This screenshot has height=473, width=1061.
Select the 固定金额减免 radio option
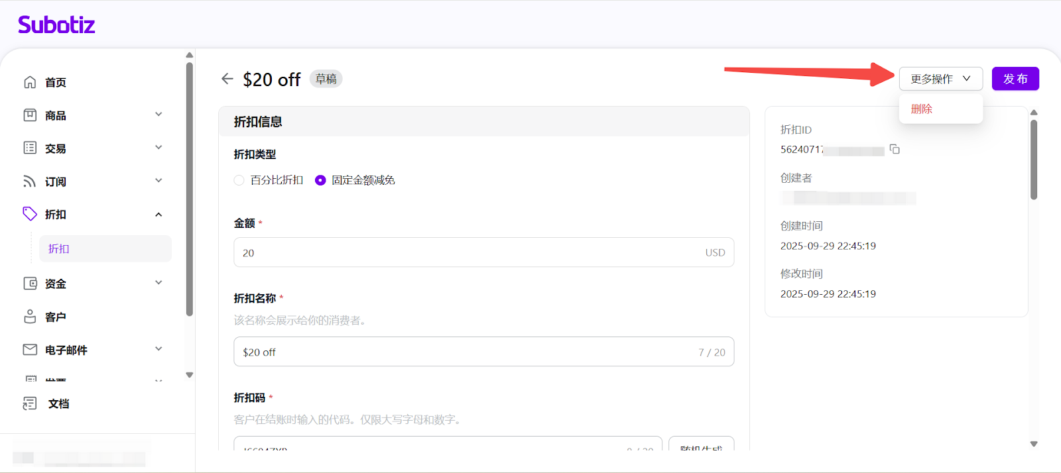click(x=320, y=180)
